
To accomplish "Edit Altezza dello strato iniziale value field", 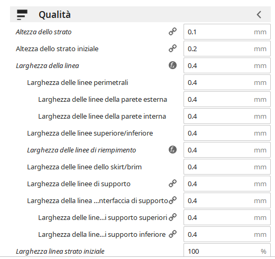I will [x=227, y=49].
